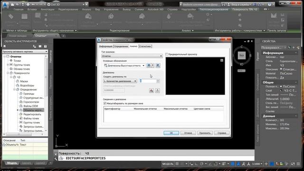Select Маски under surface ЧЗ
This screenshot has width=304, height=171.
(x=24, y=81)
